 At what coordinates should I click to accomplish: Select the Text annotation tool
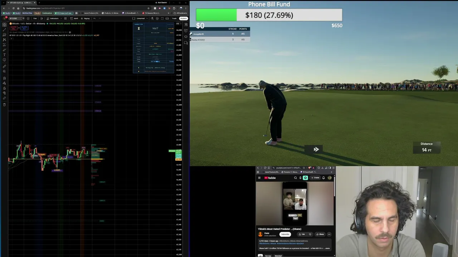(x=4, y=55)
